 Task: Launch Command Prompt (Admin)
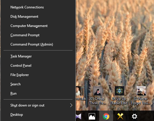pyautogui.click(x=38, y=44)
